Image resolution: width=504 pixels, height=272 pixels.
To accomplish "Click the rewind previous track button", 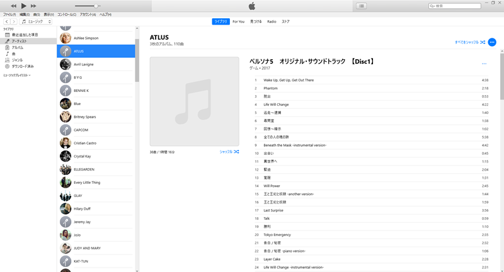I will click(13, 6).
